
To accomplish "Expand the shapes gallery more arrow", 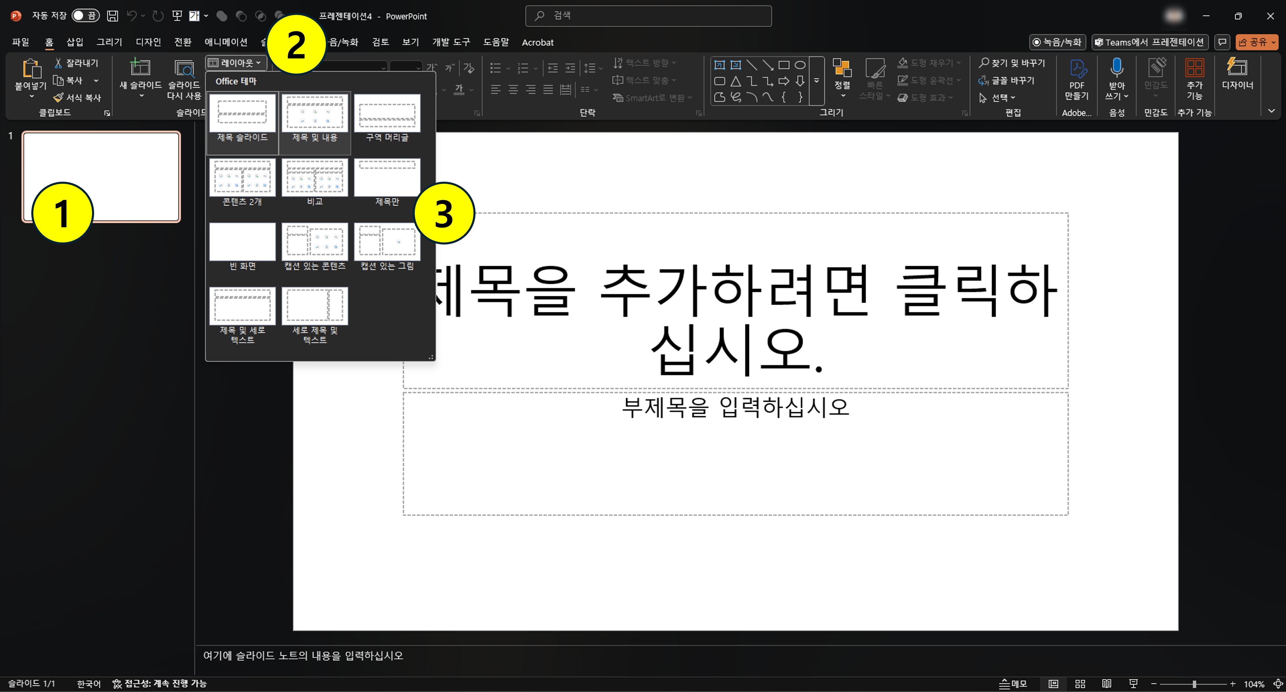I will tap(817, 81).
